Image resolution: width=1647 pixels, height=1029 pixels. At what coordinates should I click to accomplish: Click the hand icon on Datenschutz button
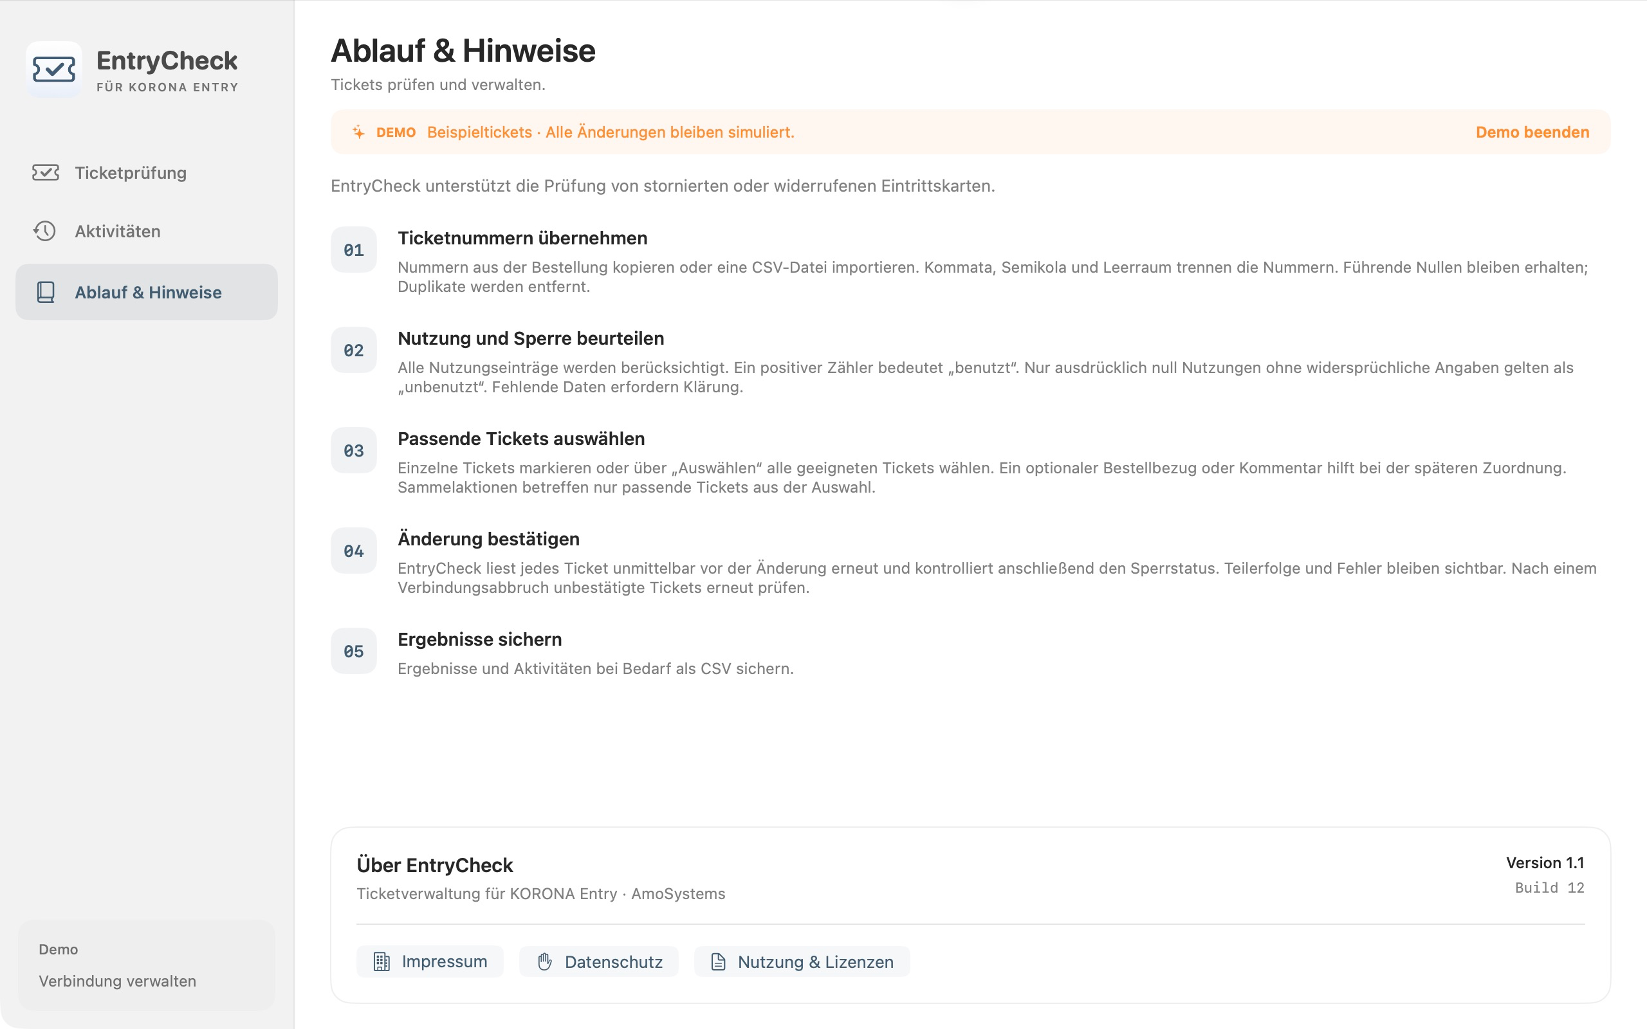[x=544, y=961]
